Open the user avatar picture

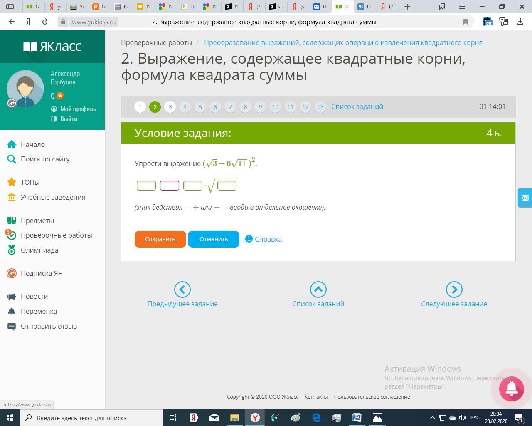click(25, 89)
